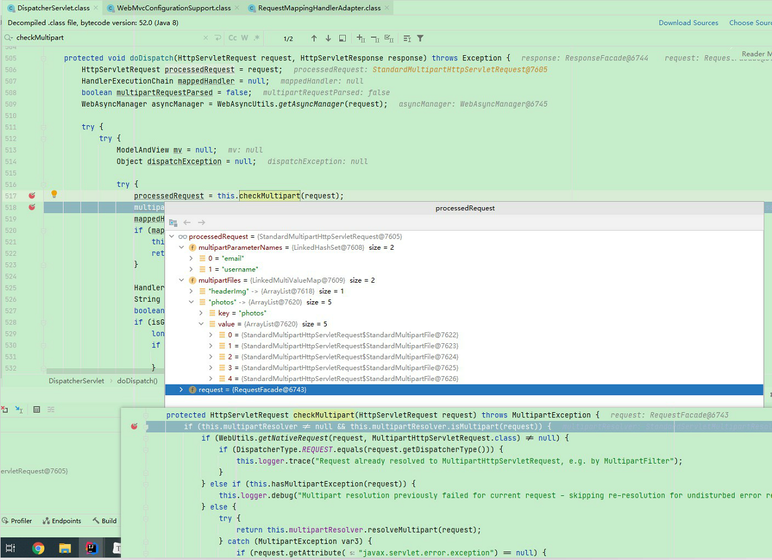Find previous match with the up arrow
The image size is (772, 560).
coord(313,38)
